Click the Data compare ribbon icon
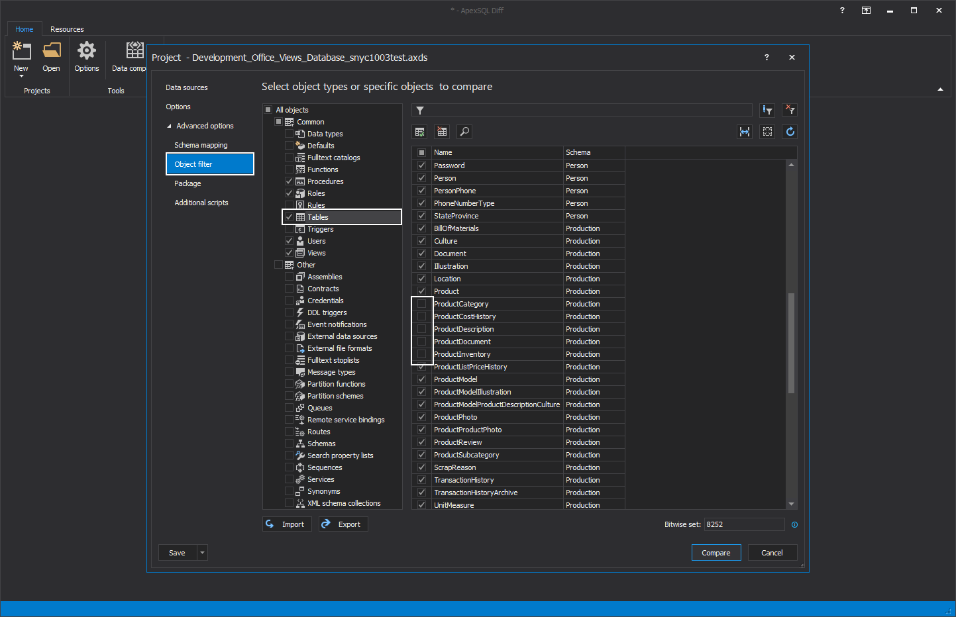This screenshot has height=617, width=956. 135,50
